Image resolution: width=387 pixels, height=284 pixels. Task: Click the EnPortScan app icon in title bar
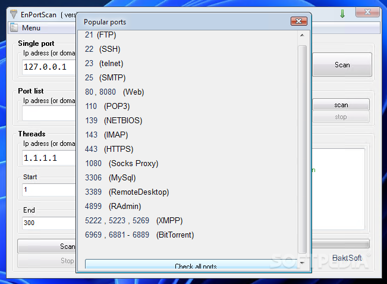tap(14, 14)
